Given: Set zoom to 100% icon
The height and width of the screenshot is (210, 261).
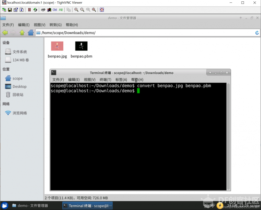Looking at the screenshot, I should [x=88, y=10].
